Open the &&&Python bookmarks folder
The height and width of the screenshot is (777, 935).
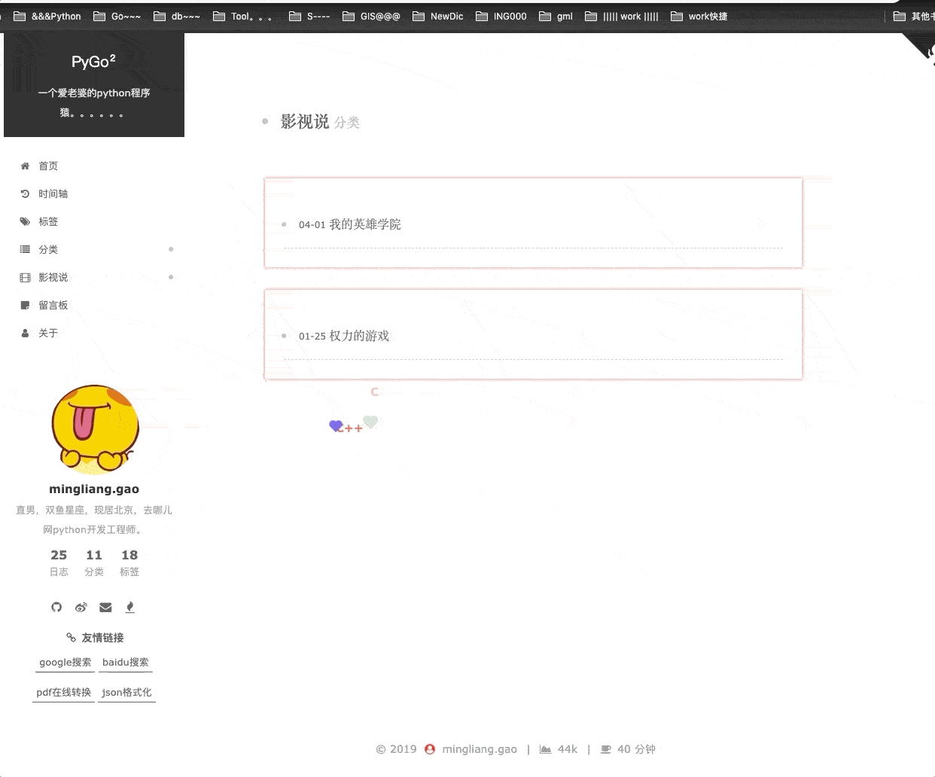tap(48, 16)
